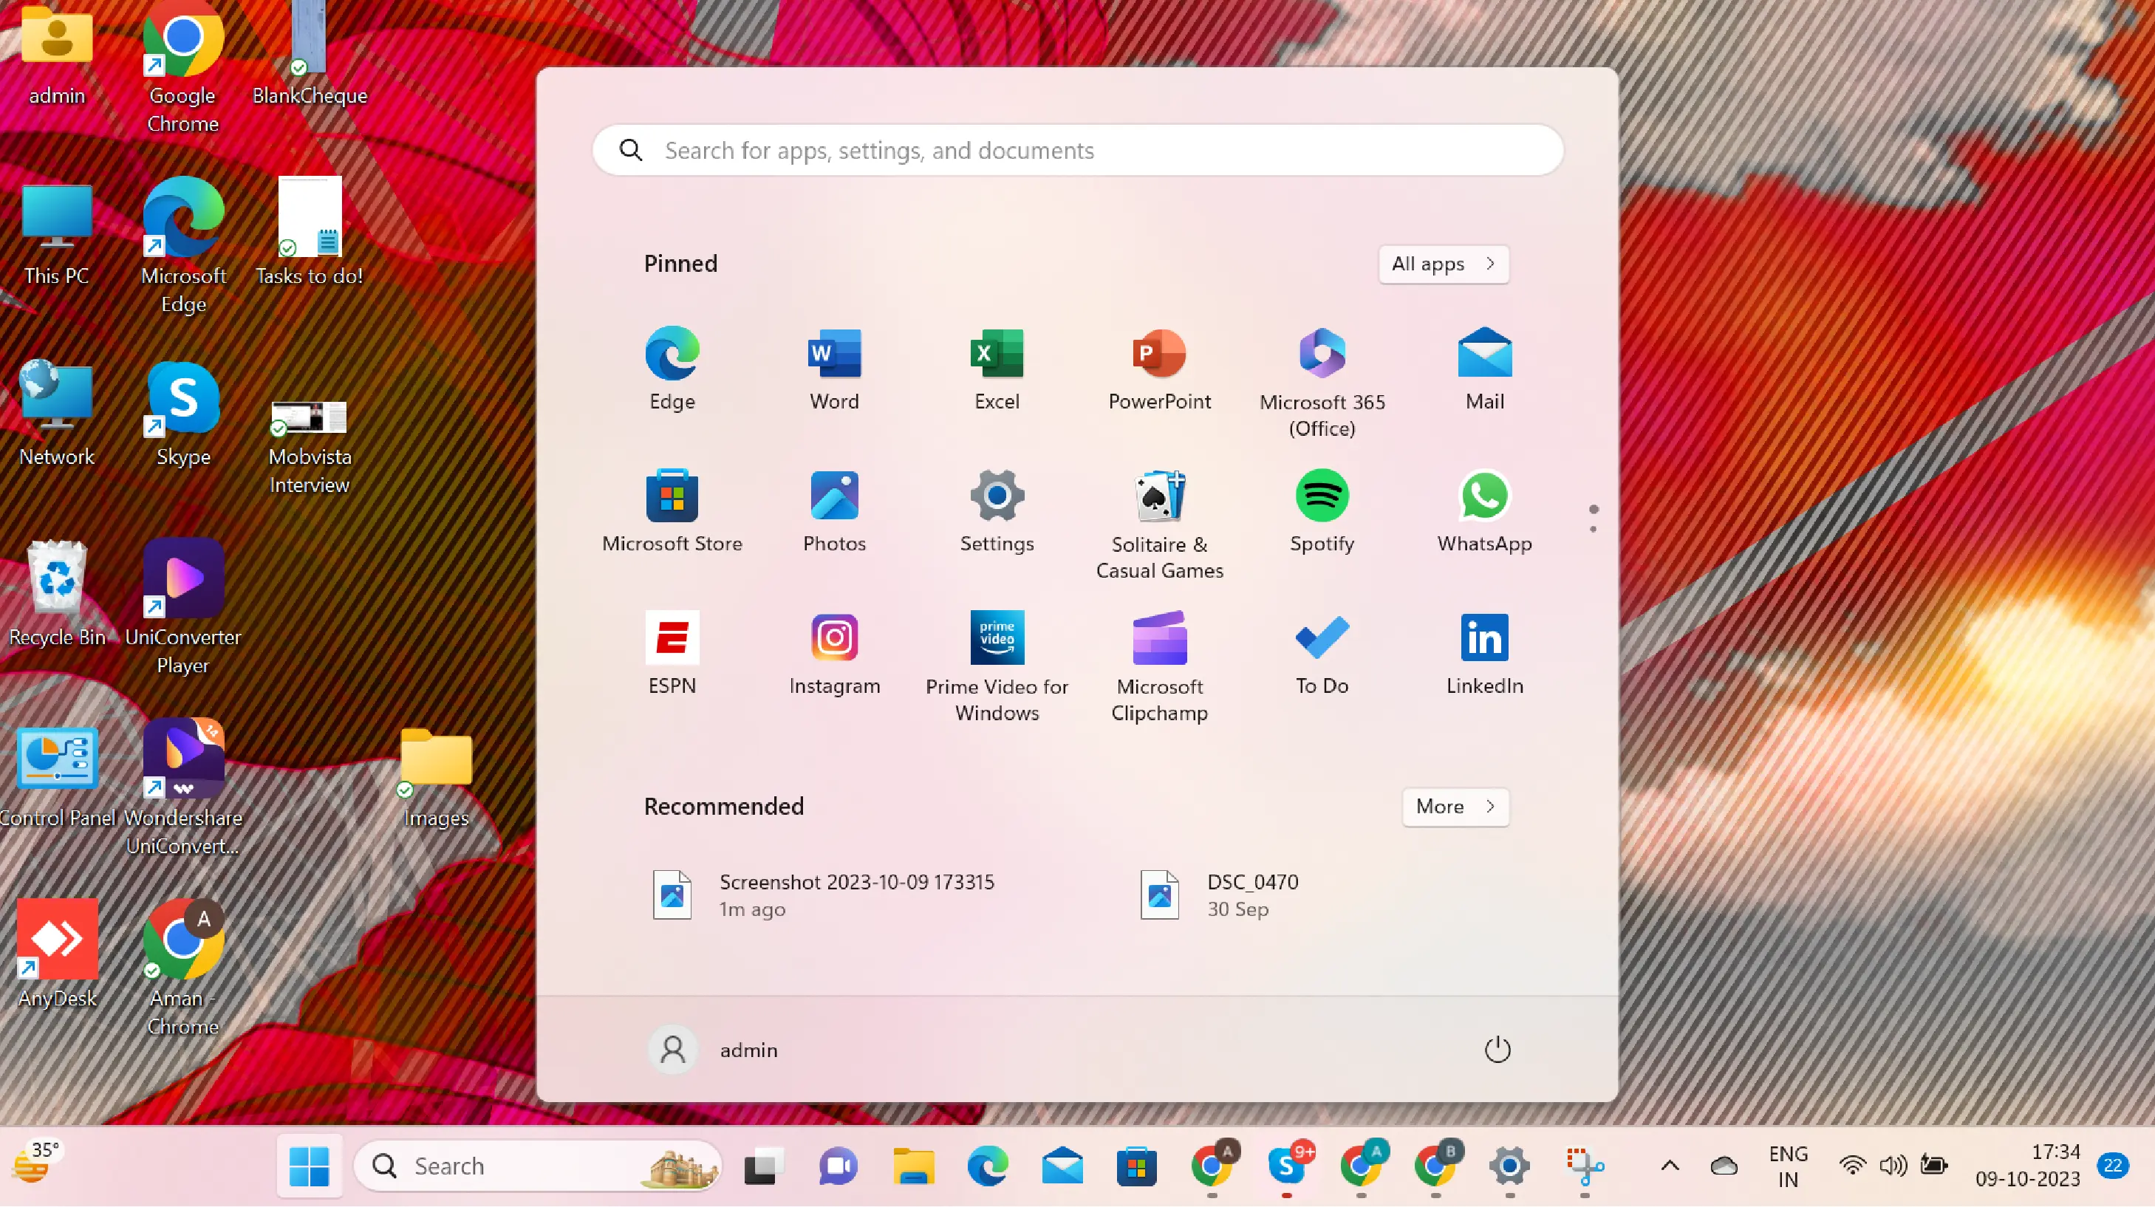The height and width of the screenshot is (1207, 2155).
Task: Click the Start menu search field
Action: [1077, 151]
